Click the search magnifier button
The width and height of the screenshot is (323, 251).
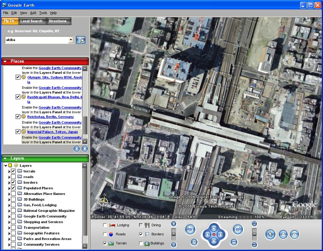(x=81, y=40)
